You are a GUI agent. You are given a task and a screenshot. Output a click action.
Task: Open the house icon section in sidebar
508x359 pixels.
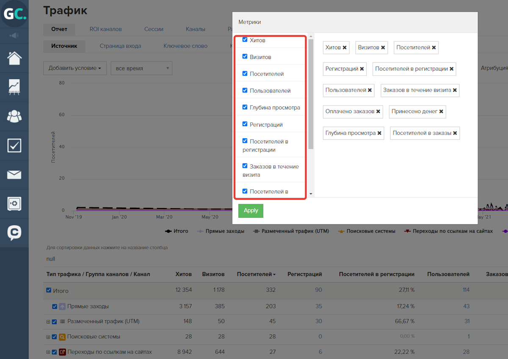[x=14, y=58]
